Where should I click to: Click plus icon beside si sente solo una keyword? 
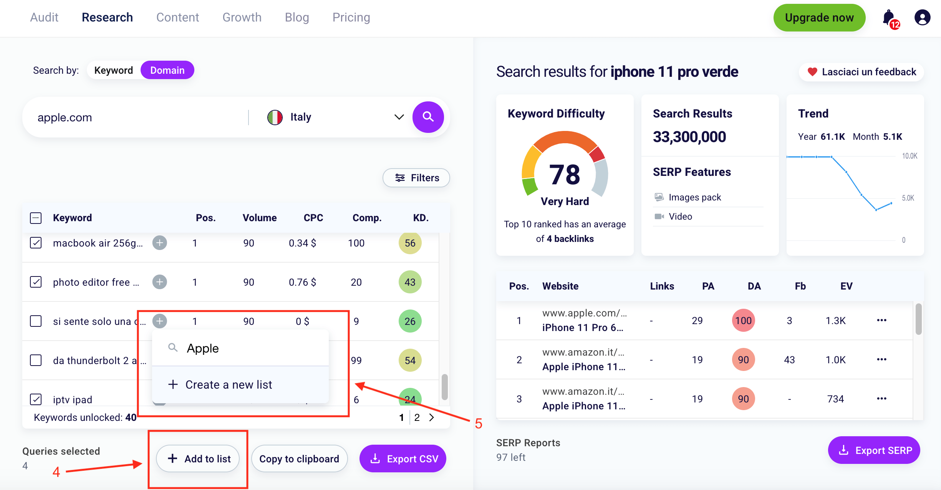point(159,321)
